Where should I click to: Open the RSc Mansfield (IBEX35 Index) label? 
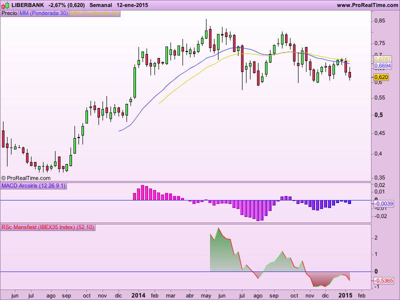[x=47, y=227]
